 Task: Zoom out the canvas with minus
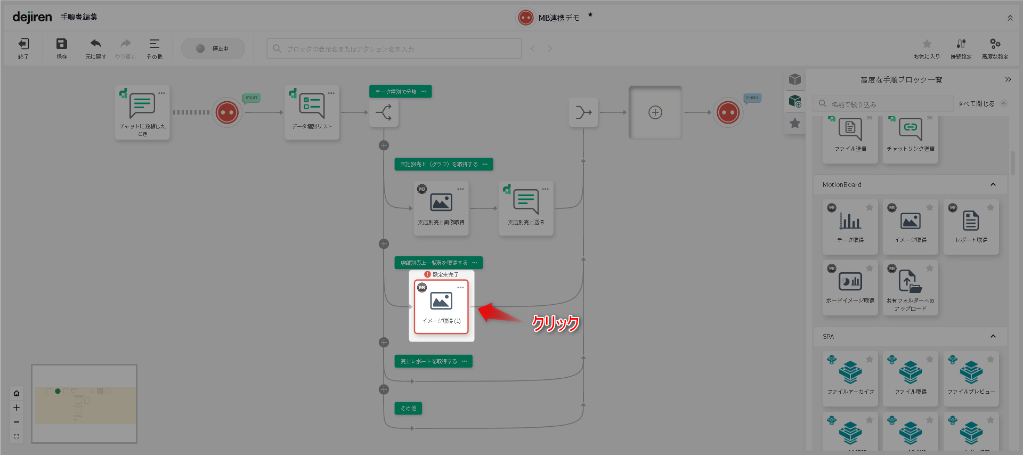click(17, 422)
